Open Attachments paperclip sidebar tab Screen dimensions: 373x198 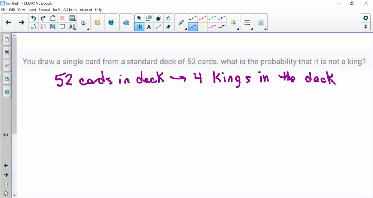click(x=7, y=66)
